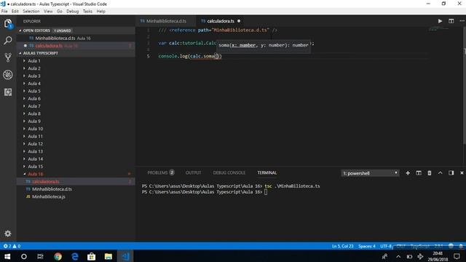
Task: Move panel to the right side
Action: (x=451, y=173)
